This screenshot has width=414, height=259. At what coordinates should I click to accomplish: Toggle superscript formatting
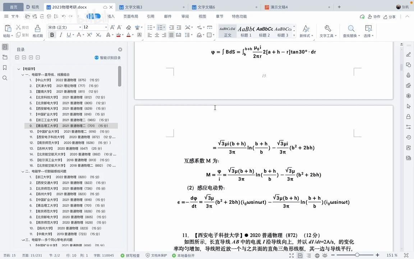pyautogui.click(x=89, y=35)
